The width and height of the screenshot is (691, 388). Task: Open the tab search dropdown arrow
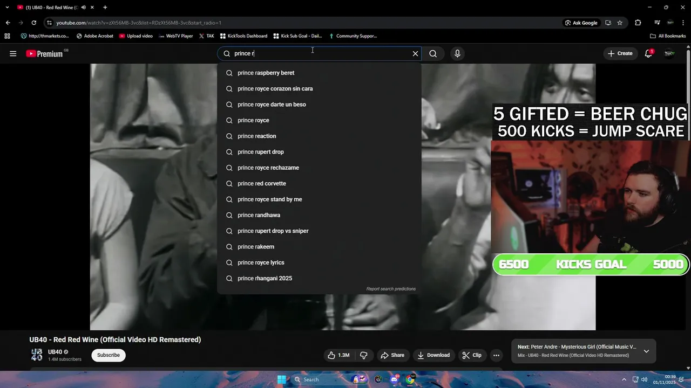point(7,8)
